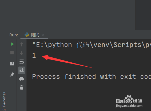Image resolution: width=151 pixels, height=111 pixels.
Task: Click the jingyan.baidu.com watermark link
Action: coord(129,106)
